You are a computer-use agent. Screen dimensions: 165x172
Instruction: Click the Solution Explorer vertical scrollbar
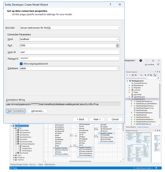tap(160, 101)
